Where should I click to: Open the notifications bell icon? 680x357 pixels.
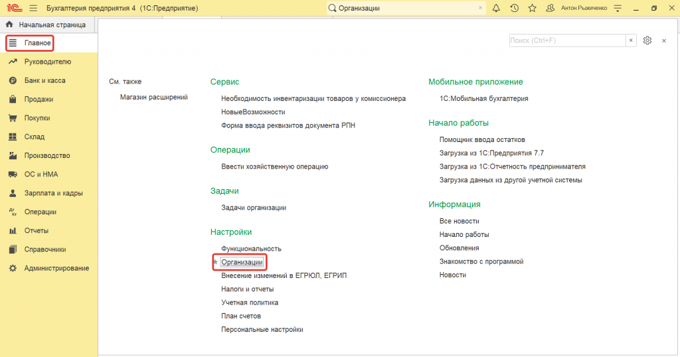[496, 8]
